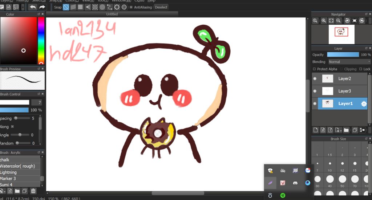The image size is (372, 200).
Task: Enable the ellipse snap
Action: tap(117, 7)
